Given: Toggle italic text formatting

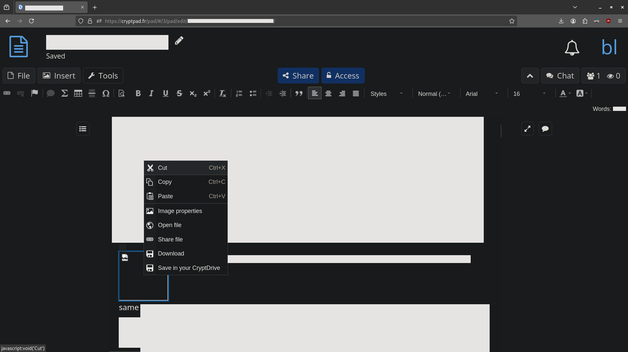Looking at the screenshot, I should click(x=151, y=94).
